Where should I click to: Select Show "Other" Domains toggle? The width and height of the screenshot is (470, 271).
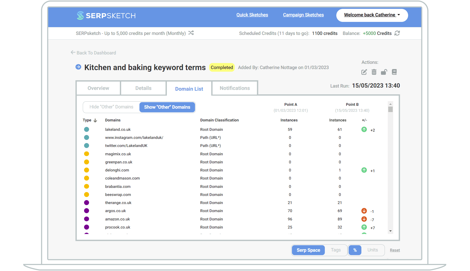[167, 107]
